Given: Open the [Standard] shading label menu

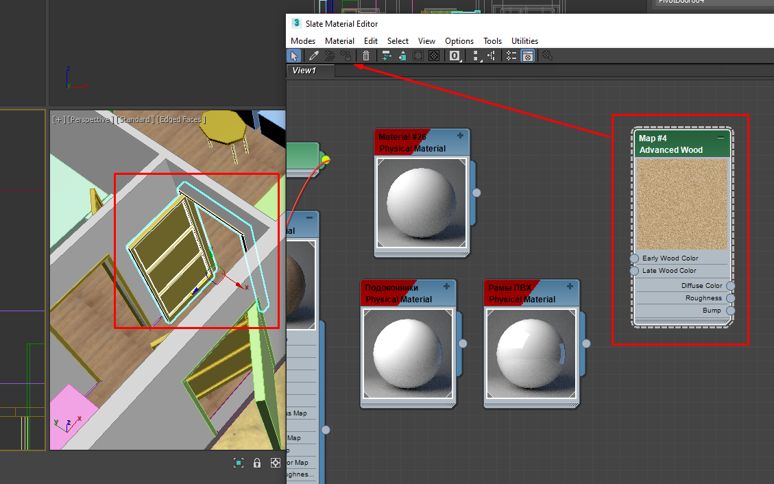Looking at the screenshot, I should (135, 119).
